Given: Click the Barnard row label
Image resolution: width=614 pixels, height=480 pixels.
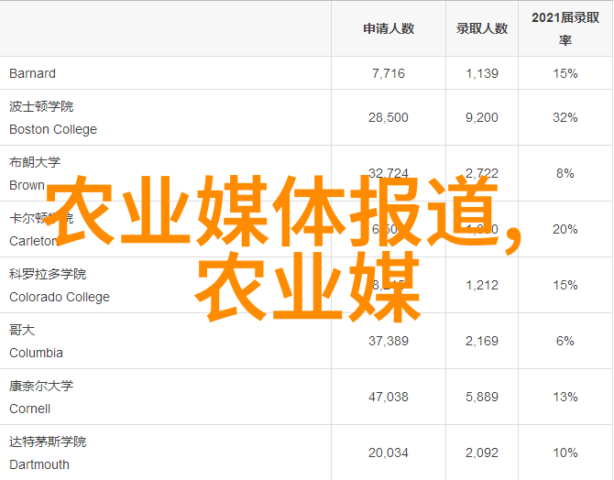Looking at the screenshot, I should pyautogui.click(x=32, y=73).
